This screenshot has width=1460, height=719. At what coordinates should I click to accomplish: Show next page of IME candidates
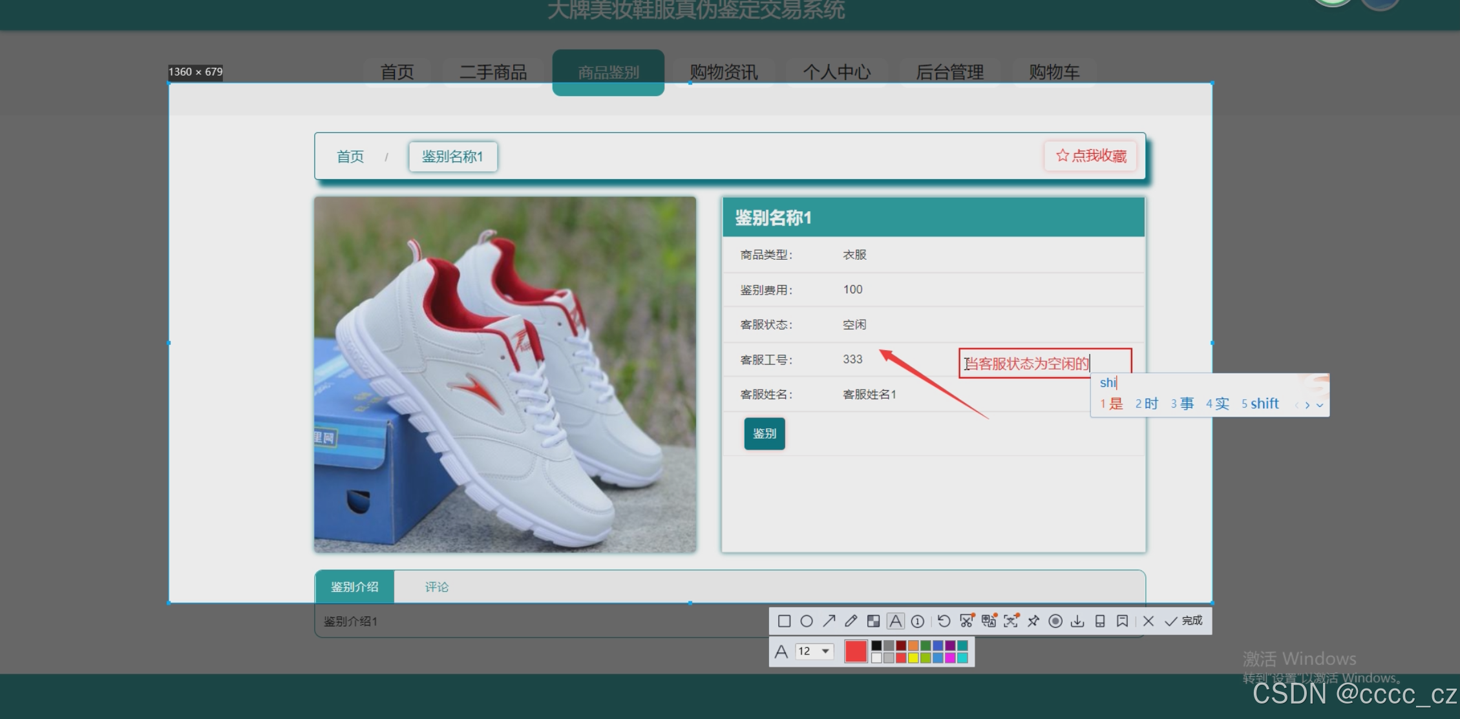[x=1307, y=405]
